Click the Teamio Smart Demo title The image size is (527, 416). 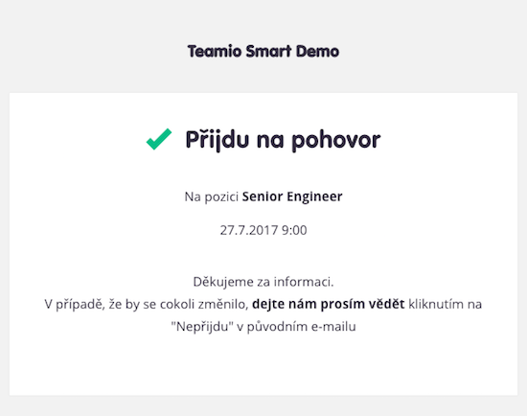click(263, 52)
